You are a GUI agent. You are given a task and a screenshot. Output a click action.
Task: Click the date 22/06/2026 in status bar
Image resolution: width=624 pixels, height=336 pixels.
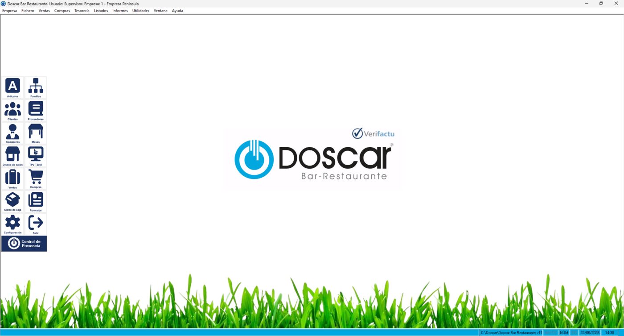pos(590,332)
